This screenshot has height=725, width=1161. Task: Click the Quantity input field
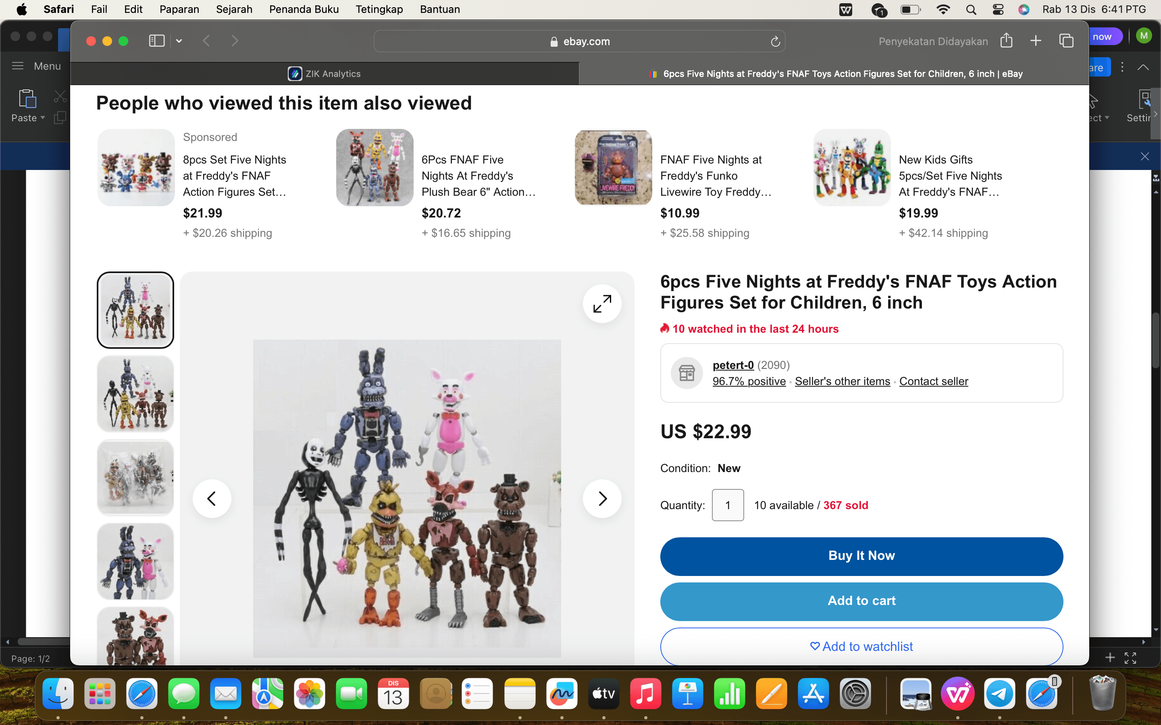pos(727,505)
